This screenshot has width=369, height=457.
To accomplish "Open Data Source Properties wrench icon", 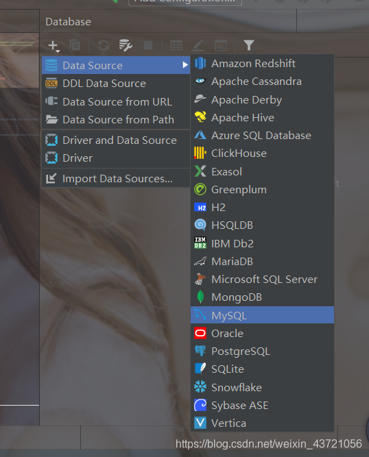I will pos(126,45).
